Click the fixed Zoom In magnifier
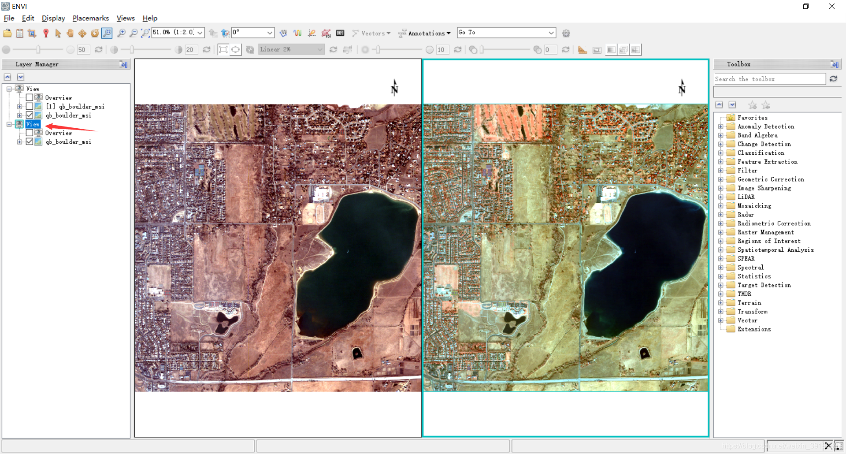The height and width of the screenshot is (454, 846). pos(121,33)
